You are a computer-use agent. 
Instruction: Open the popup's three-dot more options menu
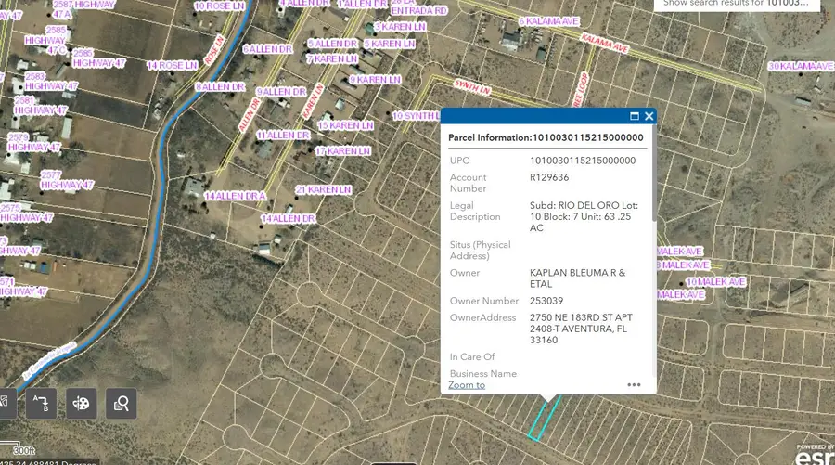634,384
